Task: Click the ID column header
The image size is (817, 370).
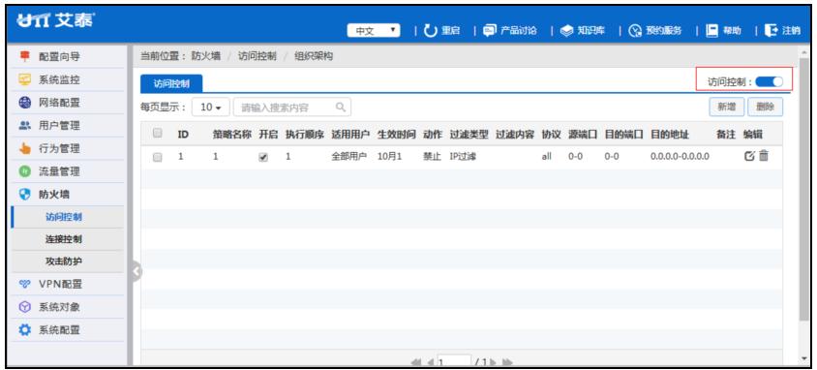Action: click(x=182, y=135)
